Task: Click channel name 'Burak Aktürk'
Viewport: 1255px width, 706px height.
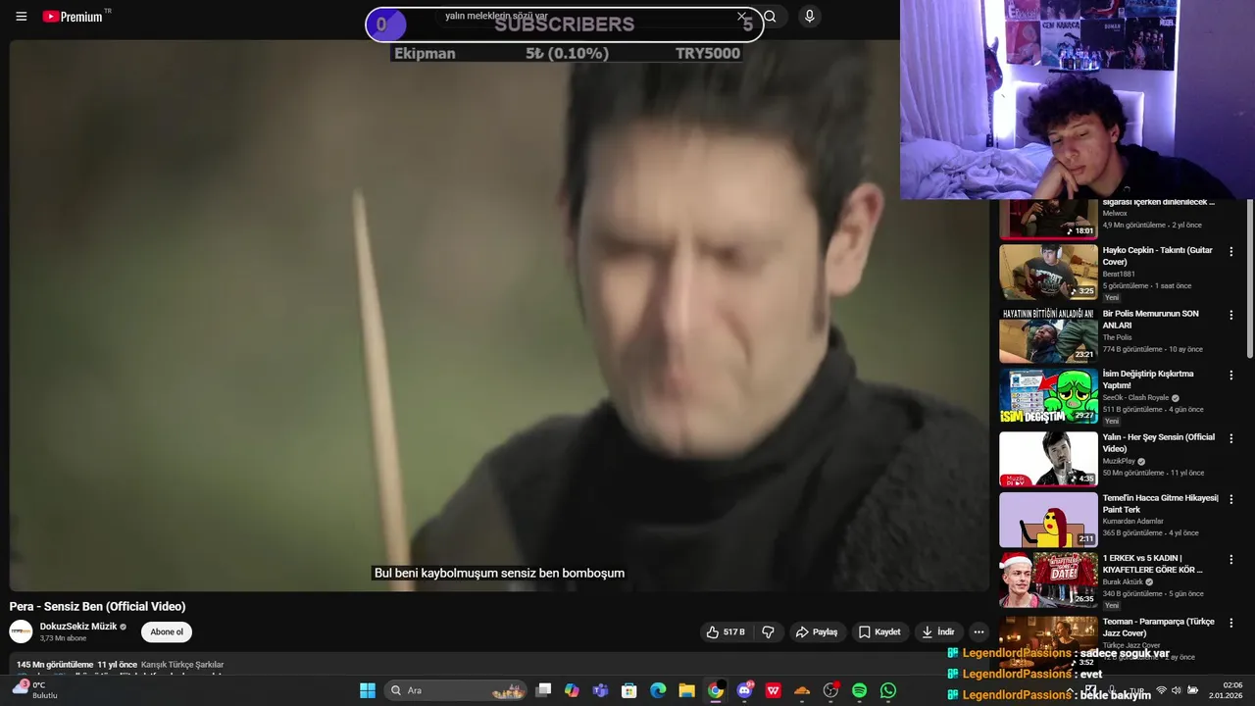Action: [1122, 581]
